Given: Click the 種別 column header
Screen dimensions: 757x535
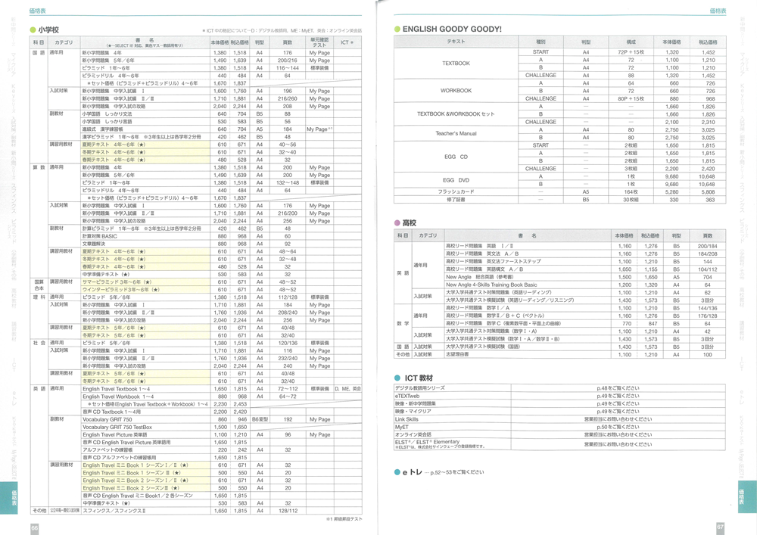Looking at the screenshot, I should pos(540,42).
